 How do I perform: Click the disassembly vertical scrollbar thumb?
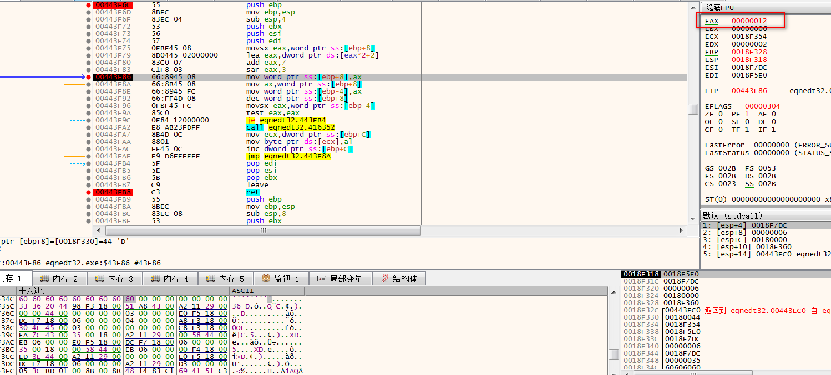click(x=693, y=109)
